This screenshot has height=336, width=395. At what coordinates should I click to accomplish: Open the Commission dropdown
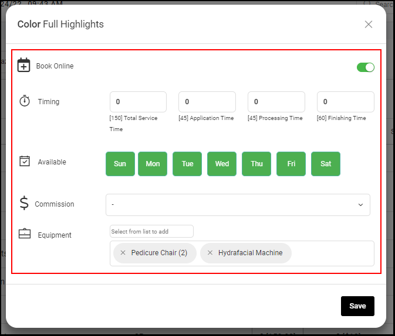238,205
